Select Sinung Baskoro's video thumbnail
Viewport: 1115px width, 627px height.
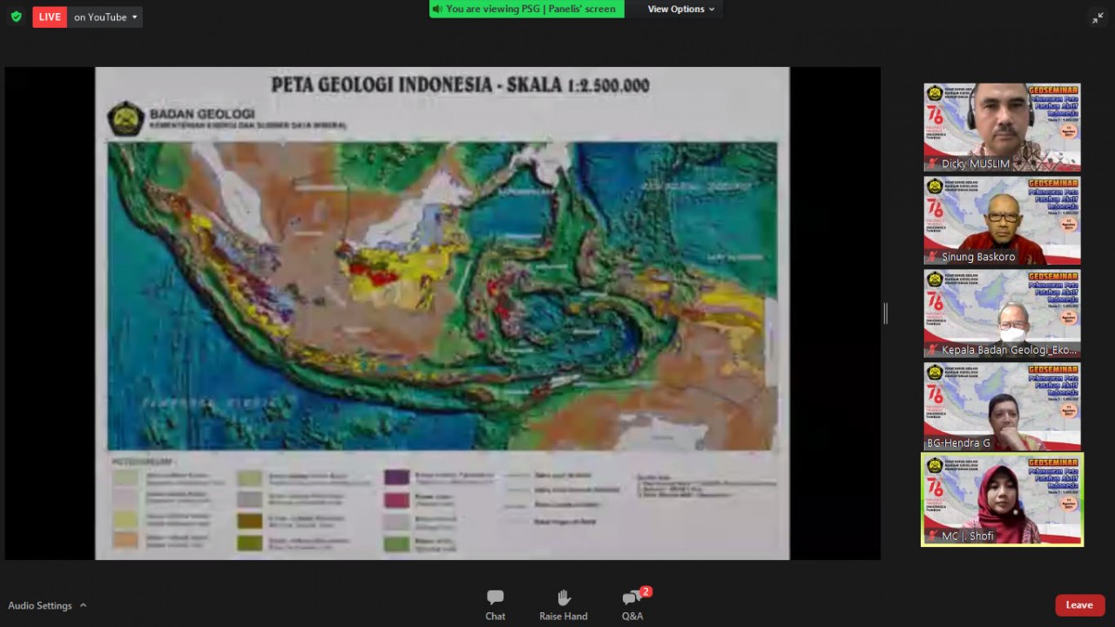tap(1002, 219)
